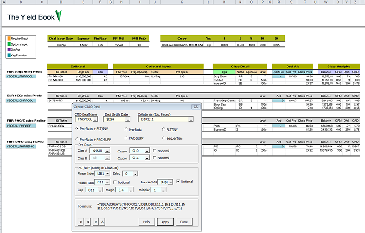This screenshot has width=365, height=233.
Task: Select spreadsheet column header K
Action: (x=182, y=2)
